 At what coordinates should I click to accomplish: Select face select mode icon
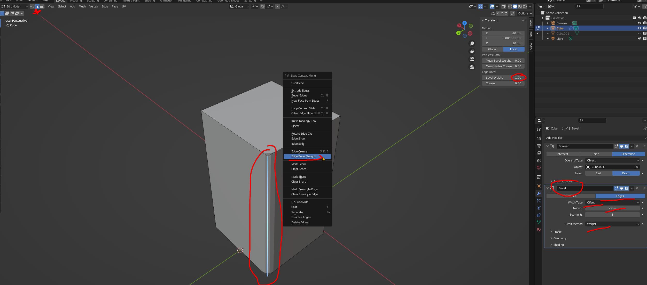click(42, 6)
